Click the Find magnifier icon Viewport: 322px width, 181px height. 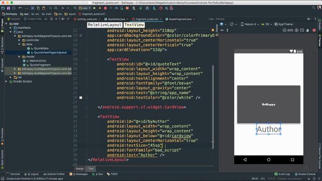[50, 8]
